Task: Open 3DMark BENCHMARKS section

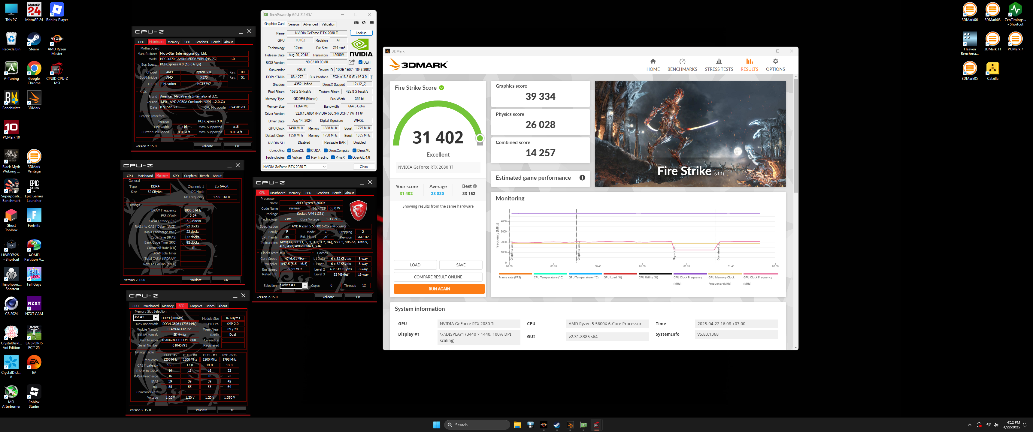Action: pyautogui.click(x=682, y=64)
